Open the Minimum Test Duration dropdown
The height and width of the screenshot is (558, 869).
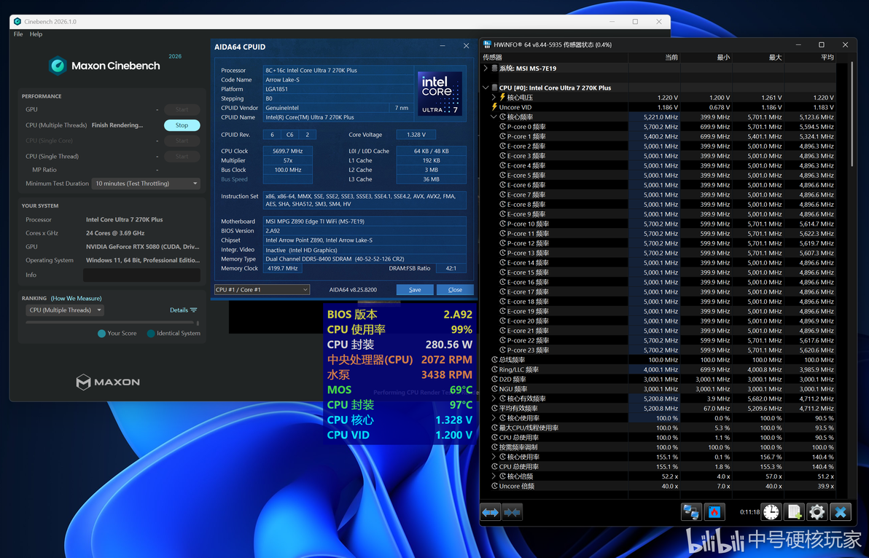pos(146,184)
